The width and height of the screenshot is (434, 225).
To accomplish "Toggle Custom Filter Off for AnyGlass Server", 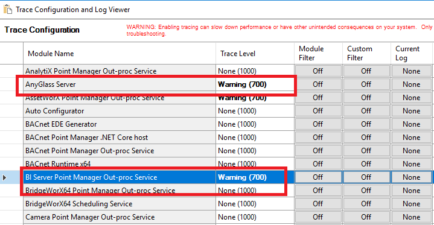I will pos(366,84).
